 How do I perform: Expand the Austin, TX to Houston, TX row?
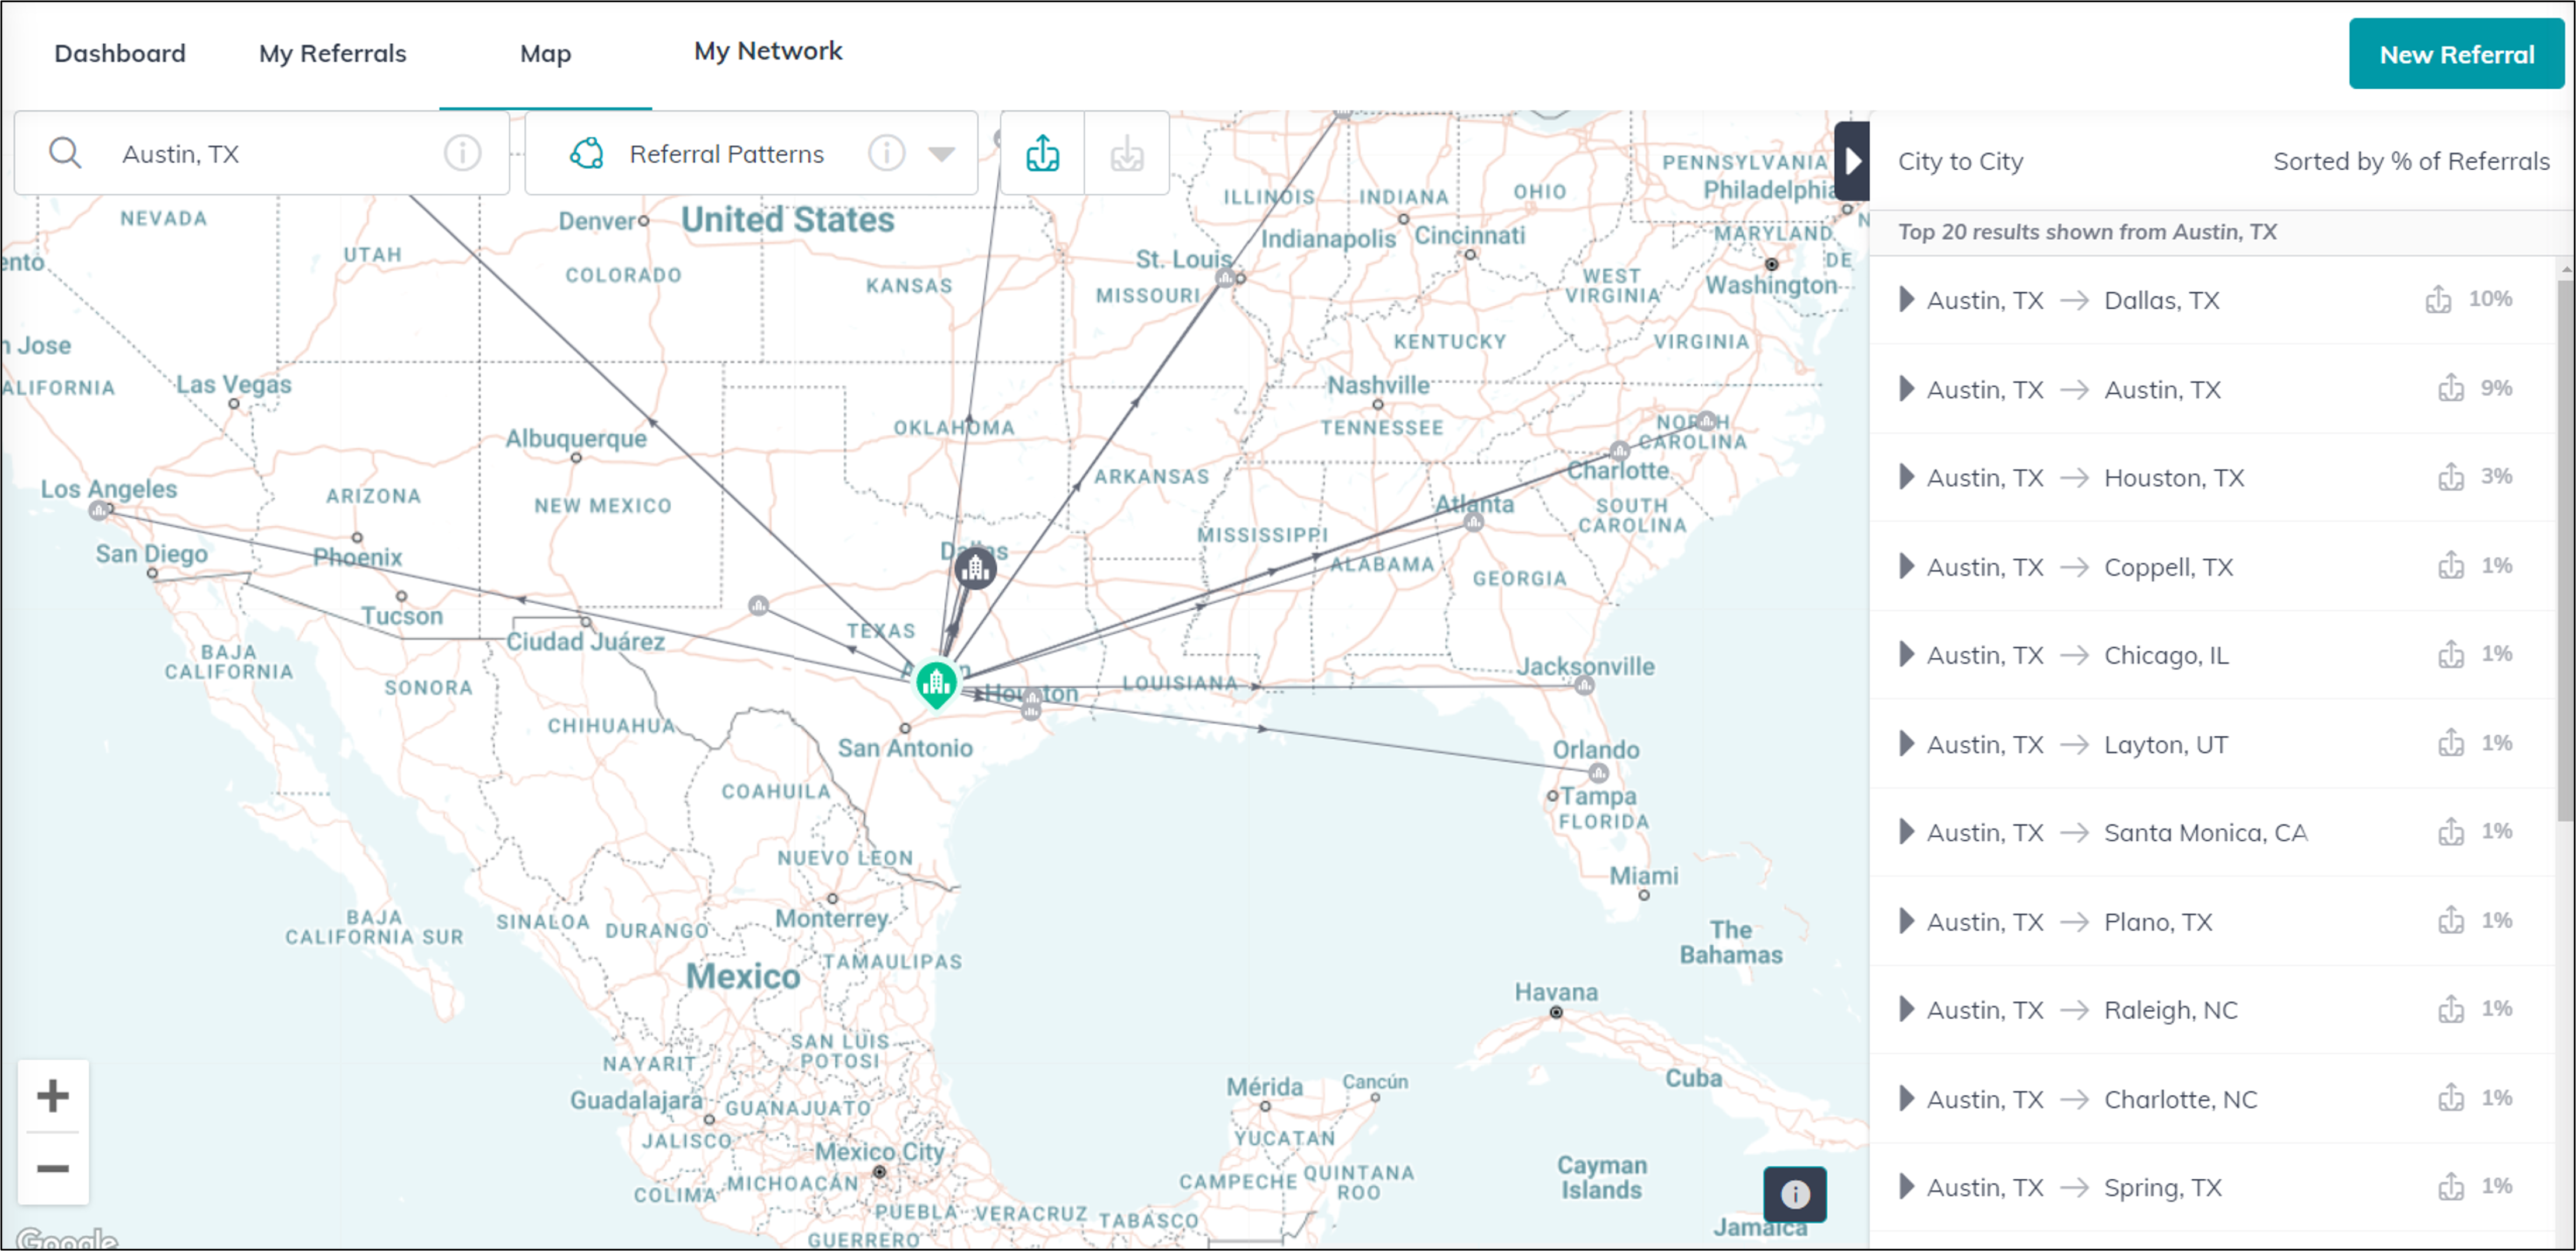pos(1906,476)
